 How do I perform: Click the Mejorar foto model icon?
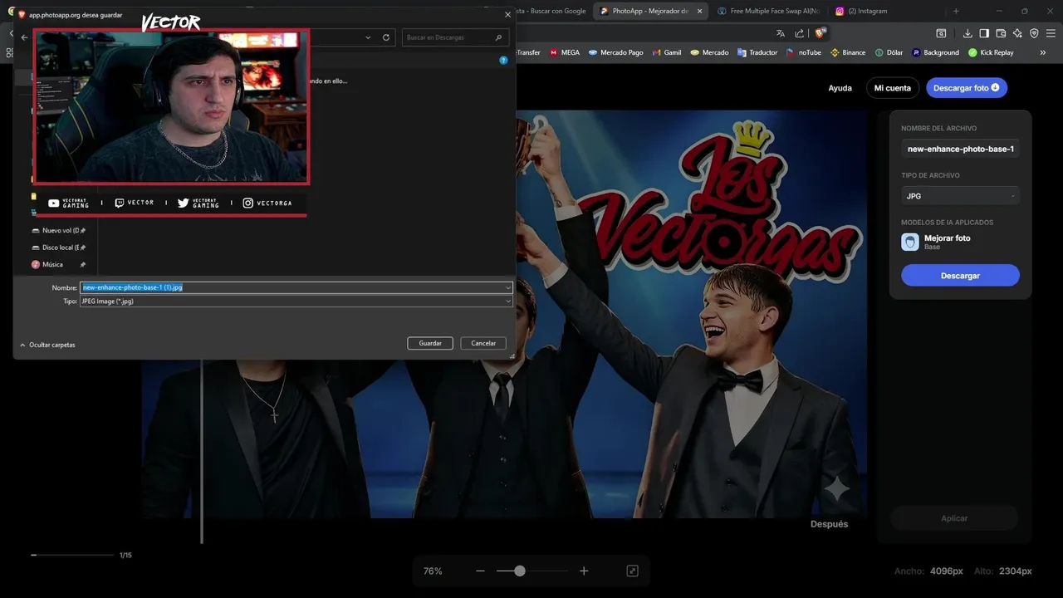pos(910,242)
